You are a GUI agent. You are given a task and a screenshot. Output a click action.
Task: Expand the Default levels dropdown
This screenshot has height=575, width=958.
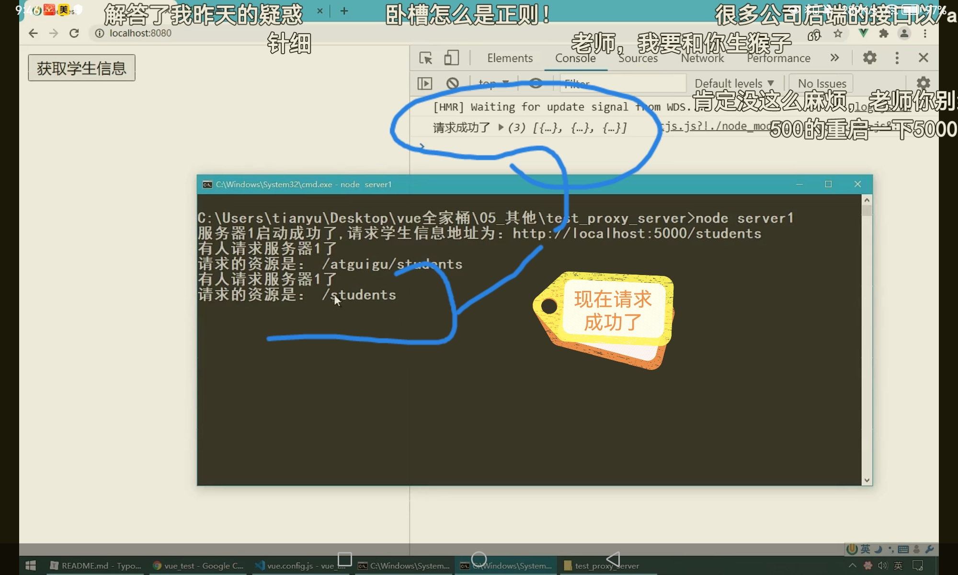734,83
